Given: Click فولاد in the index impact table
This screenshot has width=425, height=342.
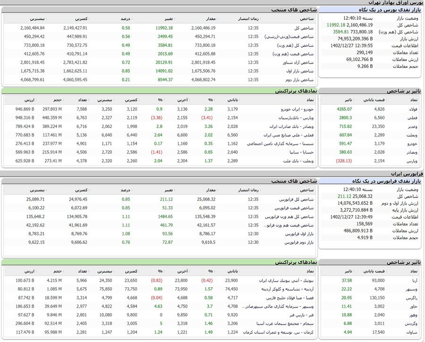Looking at the screenshot, I should [x=412, y=109].
